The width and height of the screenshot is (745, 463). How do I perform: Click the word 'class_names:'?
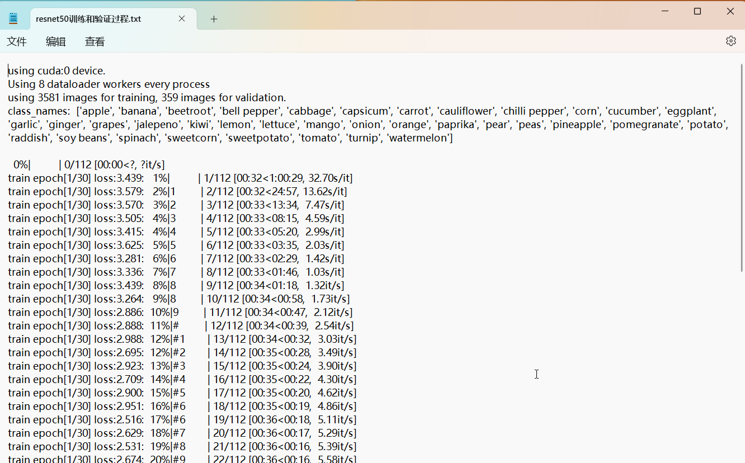[x=39, y=111]
